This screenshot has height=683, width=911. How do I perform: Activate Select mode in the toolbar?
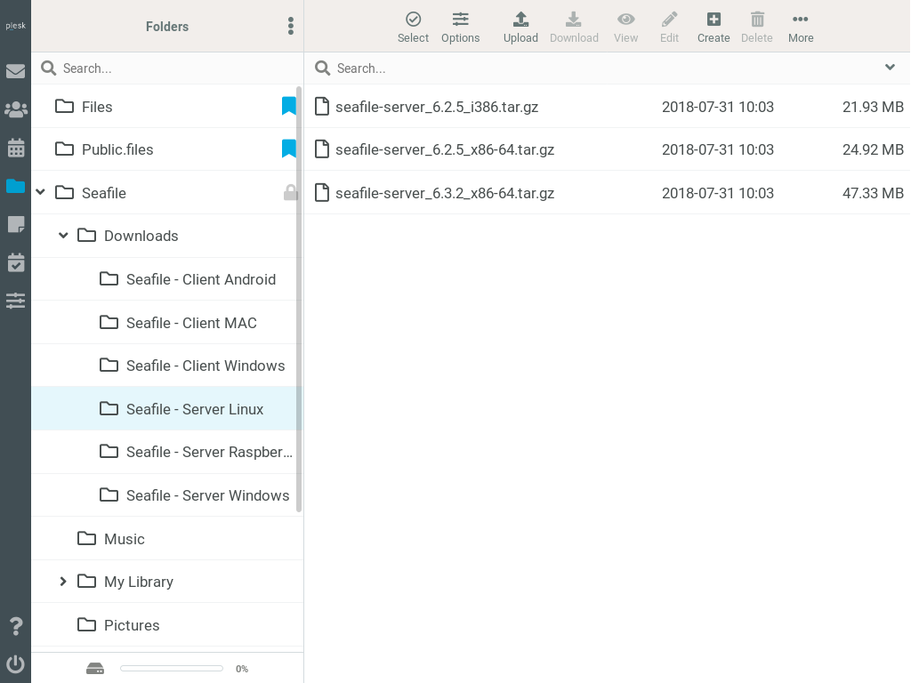click(x=413, y=27)
